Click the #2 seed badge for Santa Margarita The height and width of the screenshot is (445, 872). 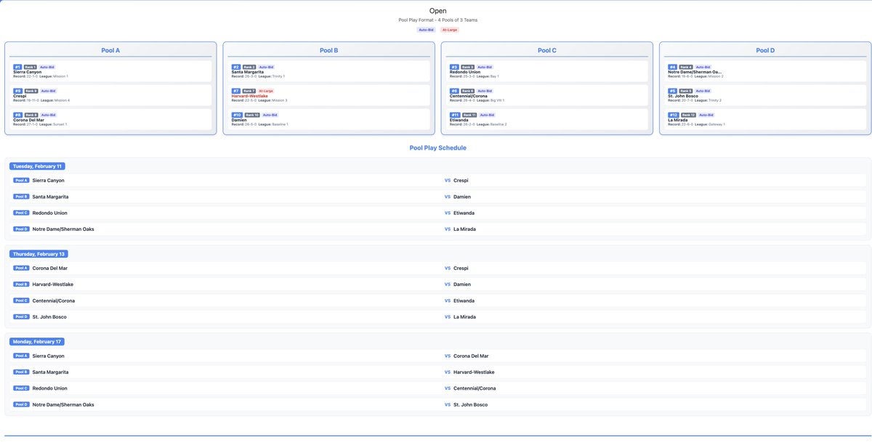pos(235,67)
